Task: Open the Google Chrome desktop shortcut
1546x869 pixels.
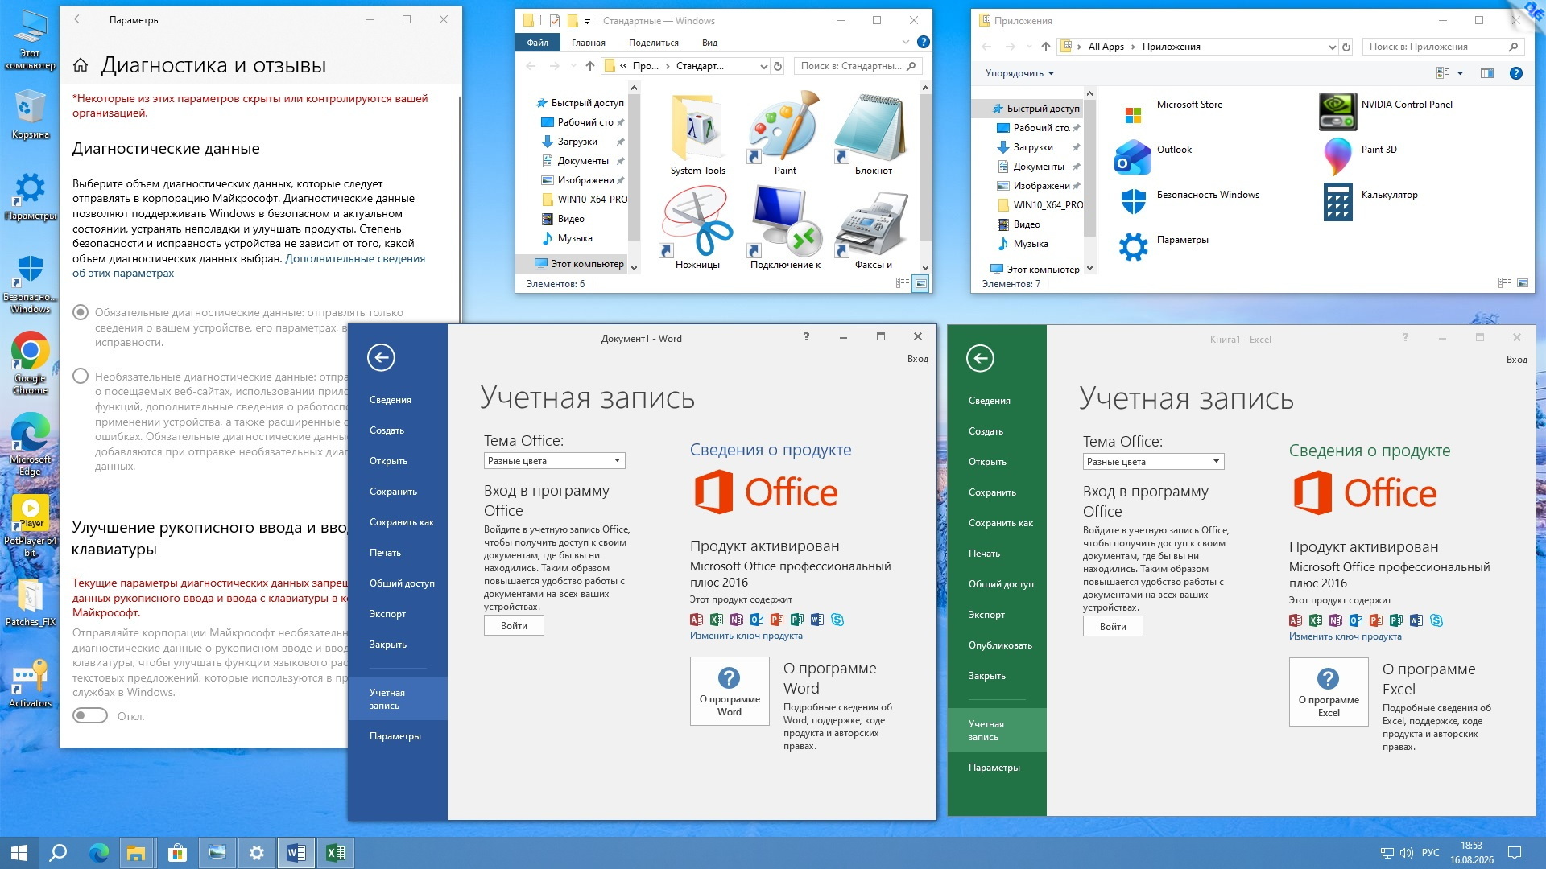Action: point(31,364)
